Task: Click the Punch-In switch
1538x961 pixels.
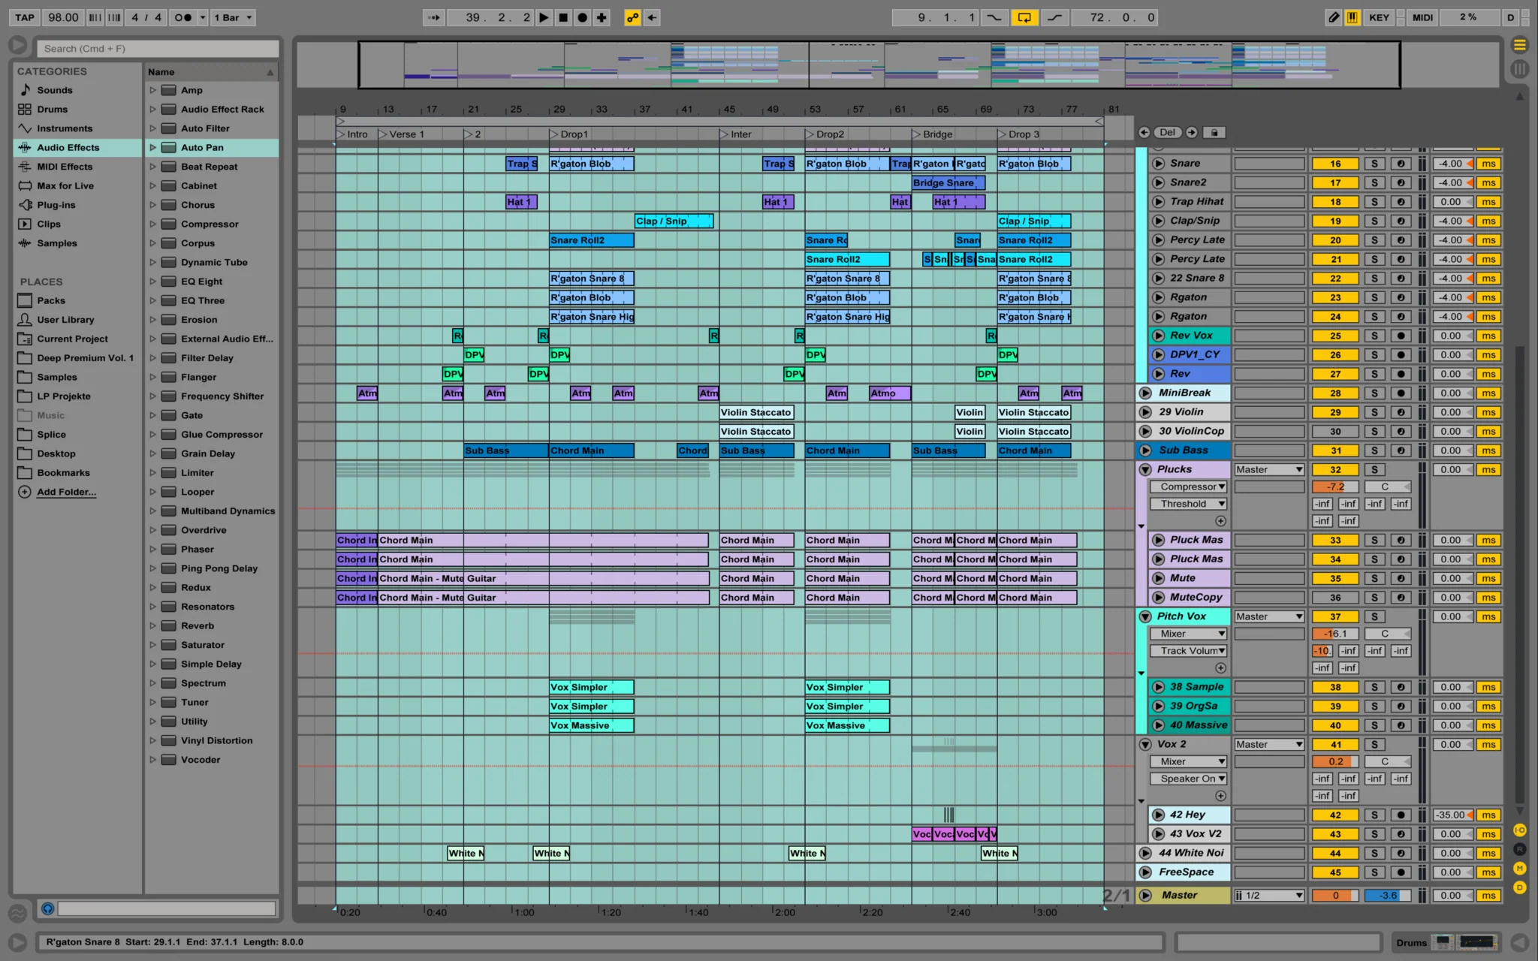Action: click(x=994, y=17)
